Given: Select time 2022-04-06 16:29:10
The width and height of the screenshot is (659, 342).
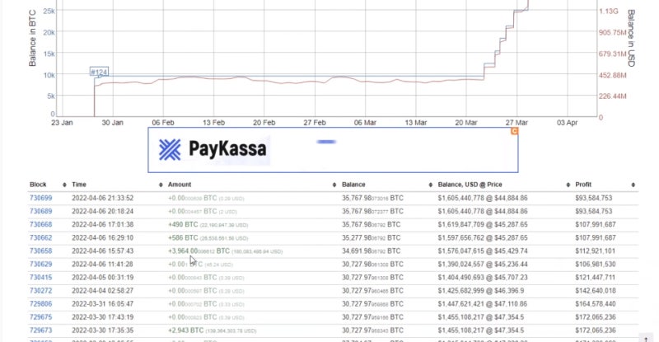Looking at the screenshot, I should tap(102, 237).
